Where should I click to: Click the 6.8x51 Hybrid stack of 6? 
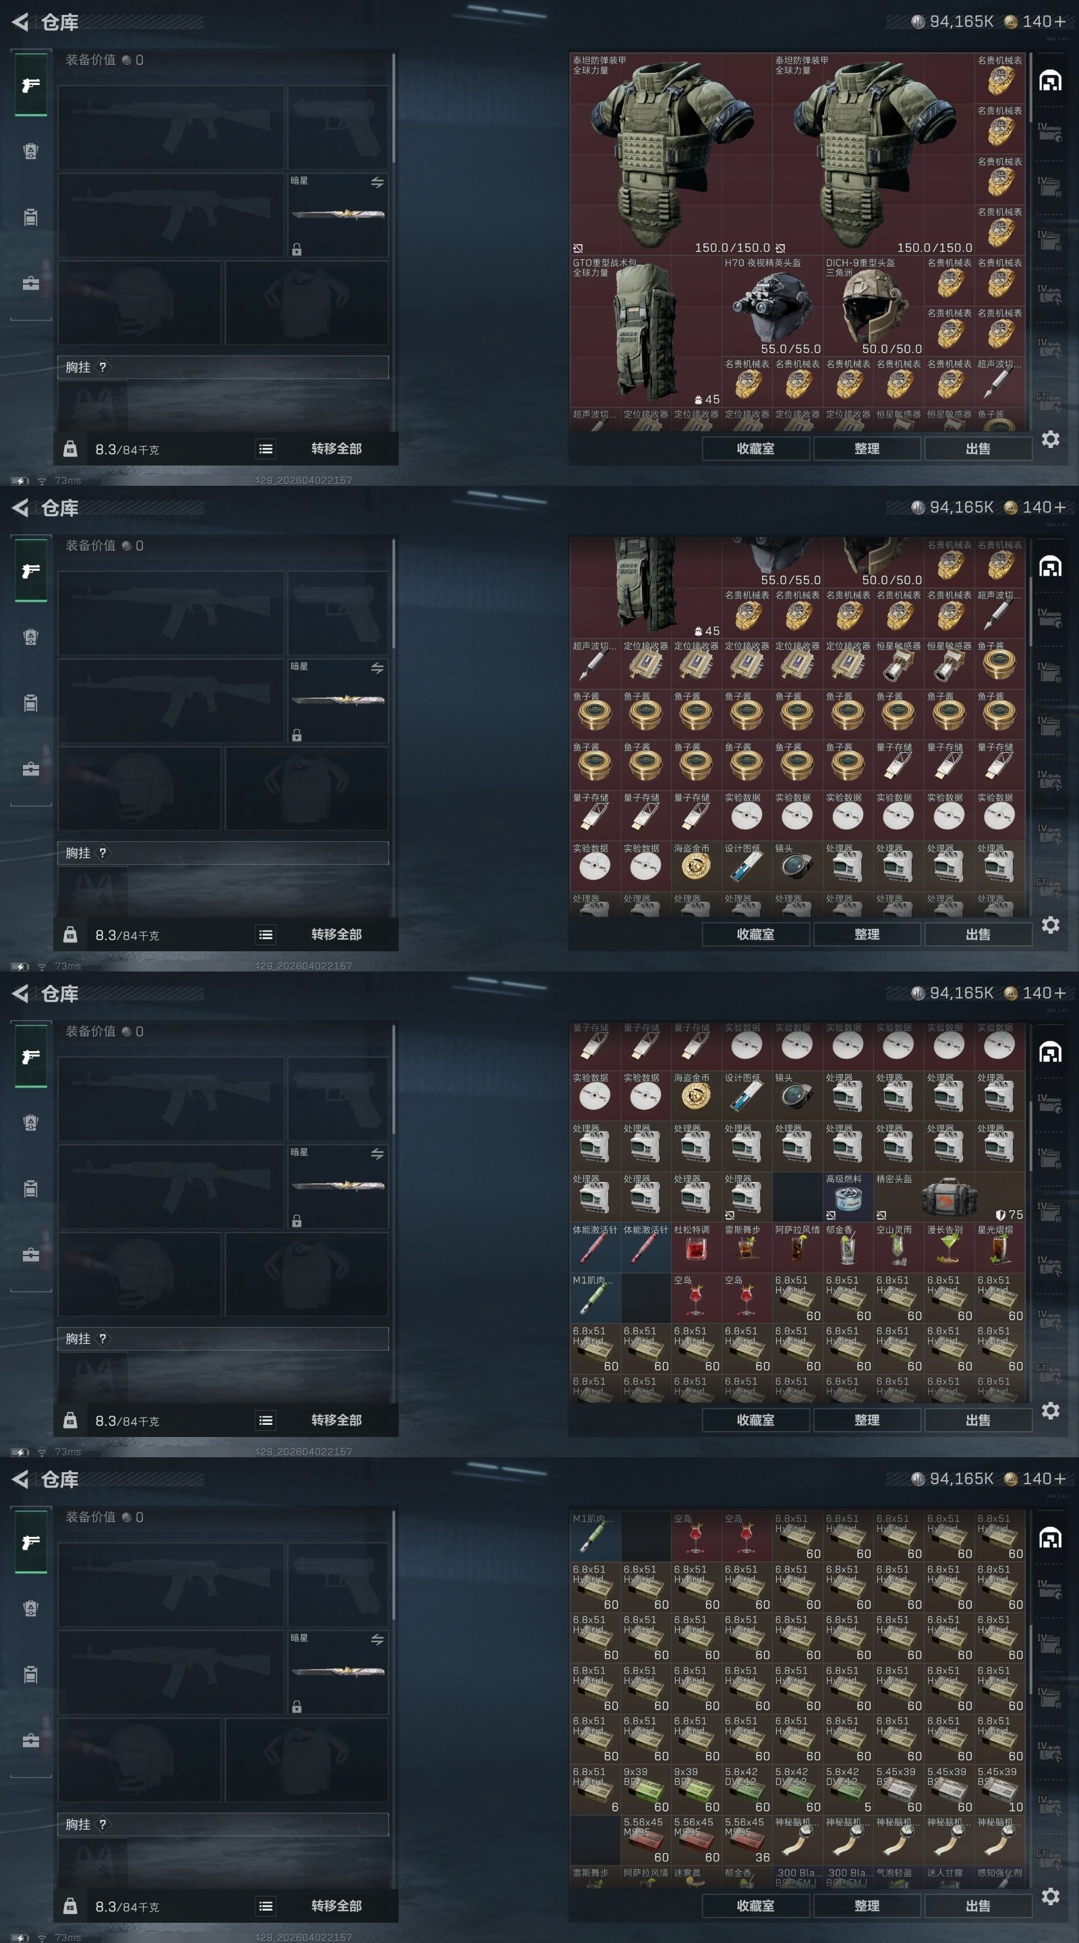point(595,1789)
